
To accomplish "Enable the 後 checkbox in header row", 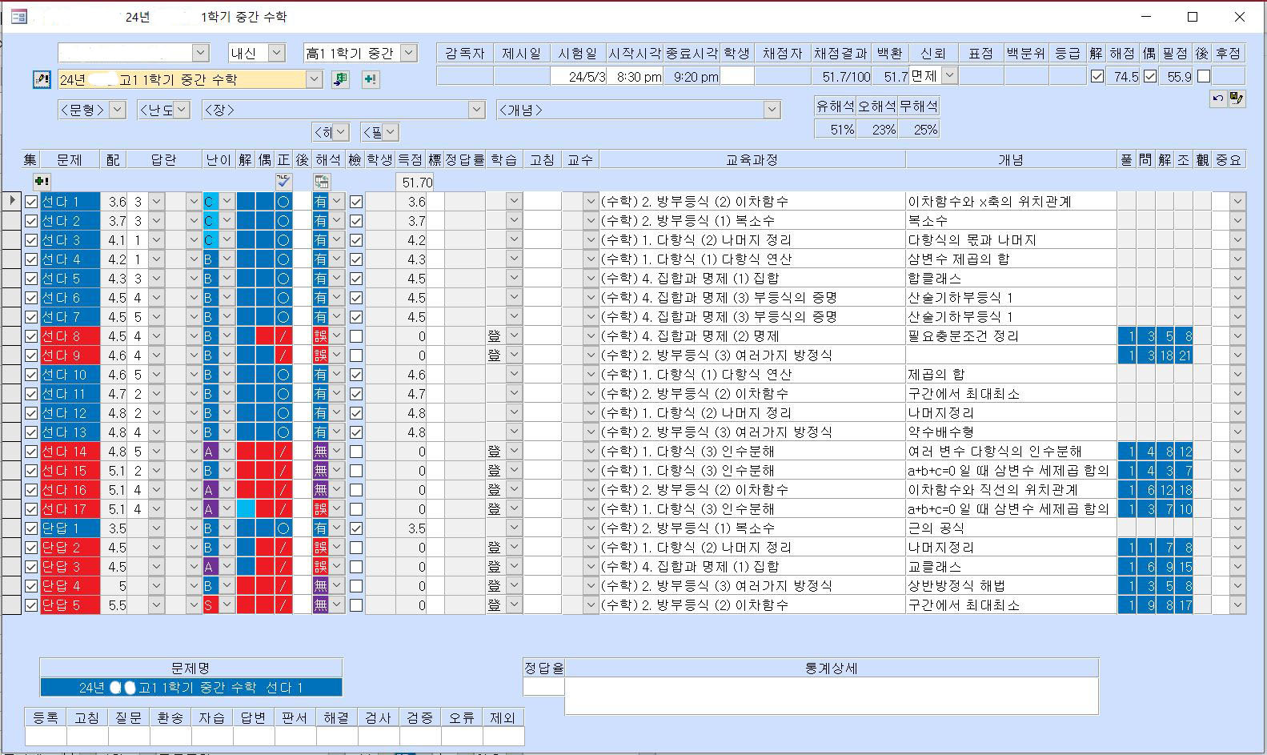I will pyautogui.click(x=1203, y=76).
